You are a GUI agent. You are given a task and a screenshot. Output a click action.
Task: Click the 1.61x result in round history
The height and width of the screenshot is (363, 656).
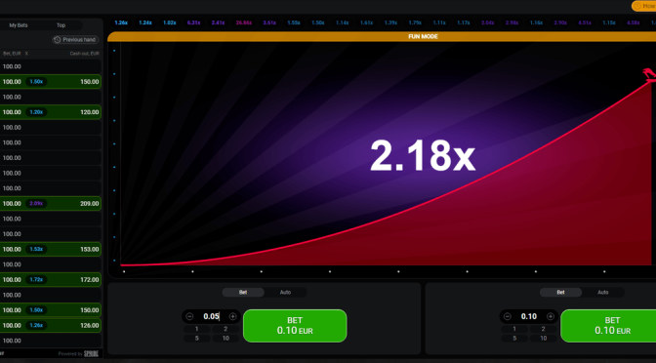[366, 22]
